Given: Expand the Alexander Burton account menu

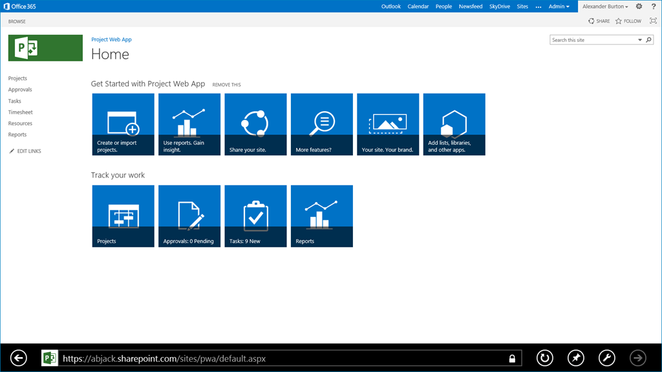Looking at the screenshot, I should click(x=605, y=6).
